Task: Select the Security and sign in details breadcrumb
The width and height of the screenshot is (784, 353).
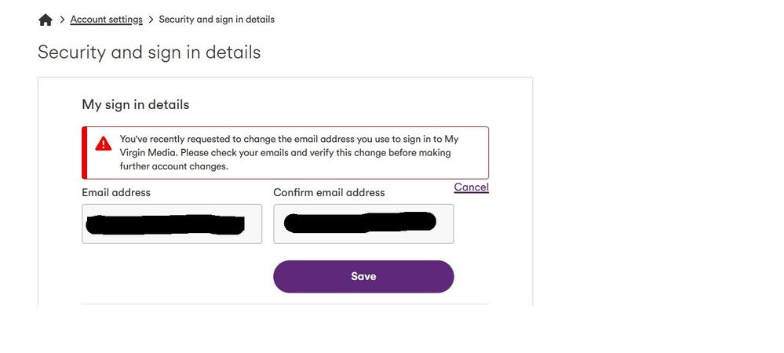Action: [217, 20]
